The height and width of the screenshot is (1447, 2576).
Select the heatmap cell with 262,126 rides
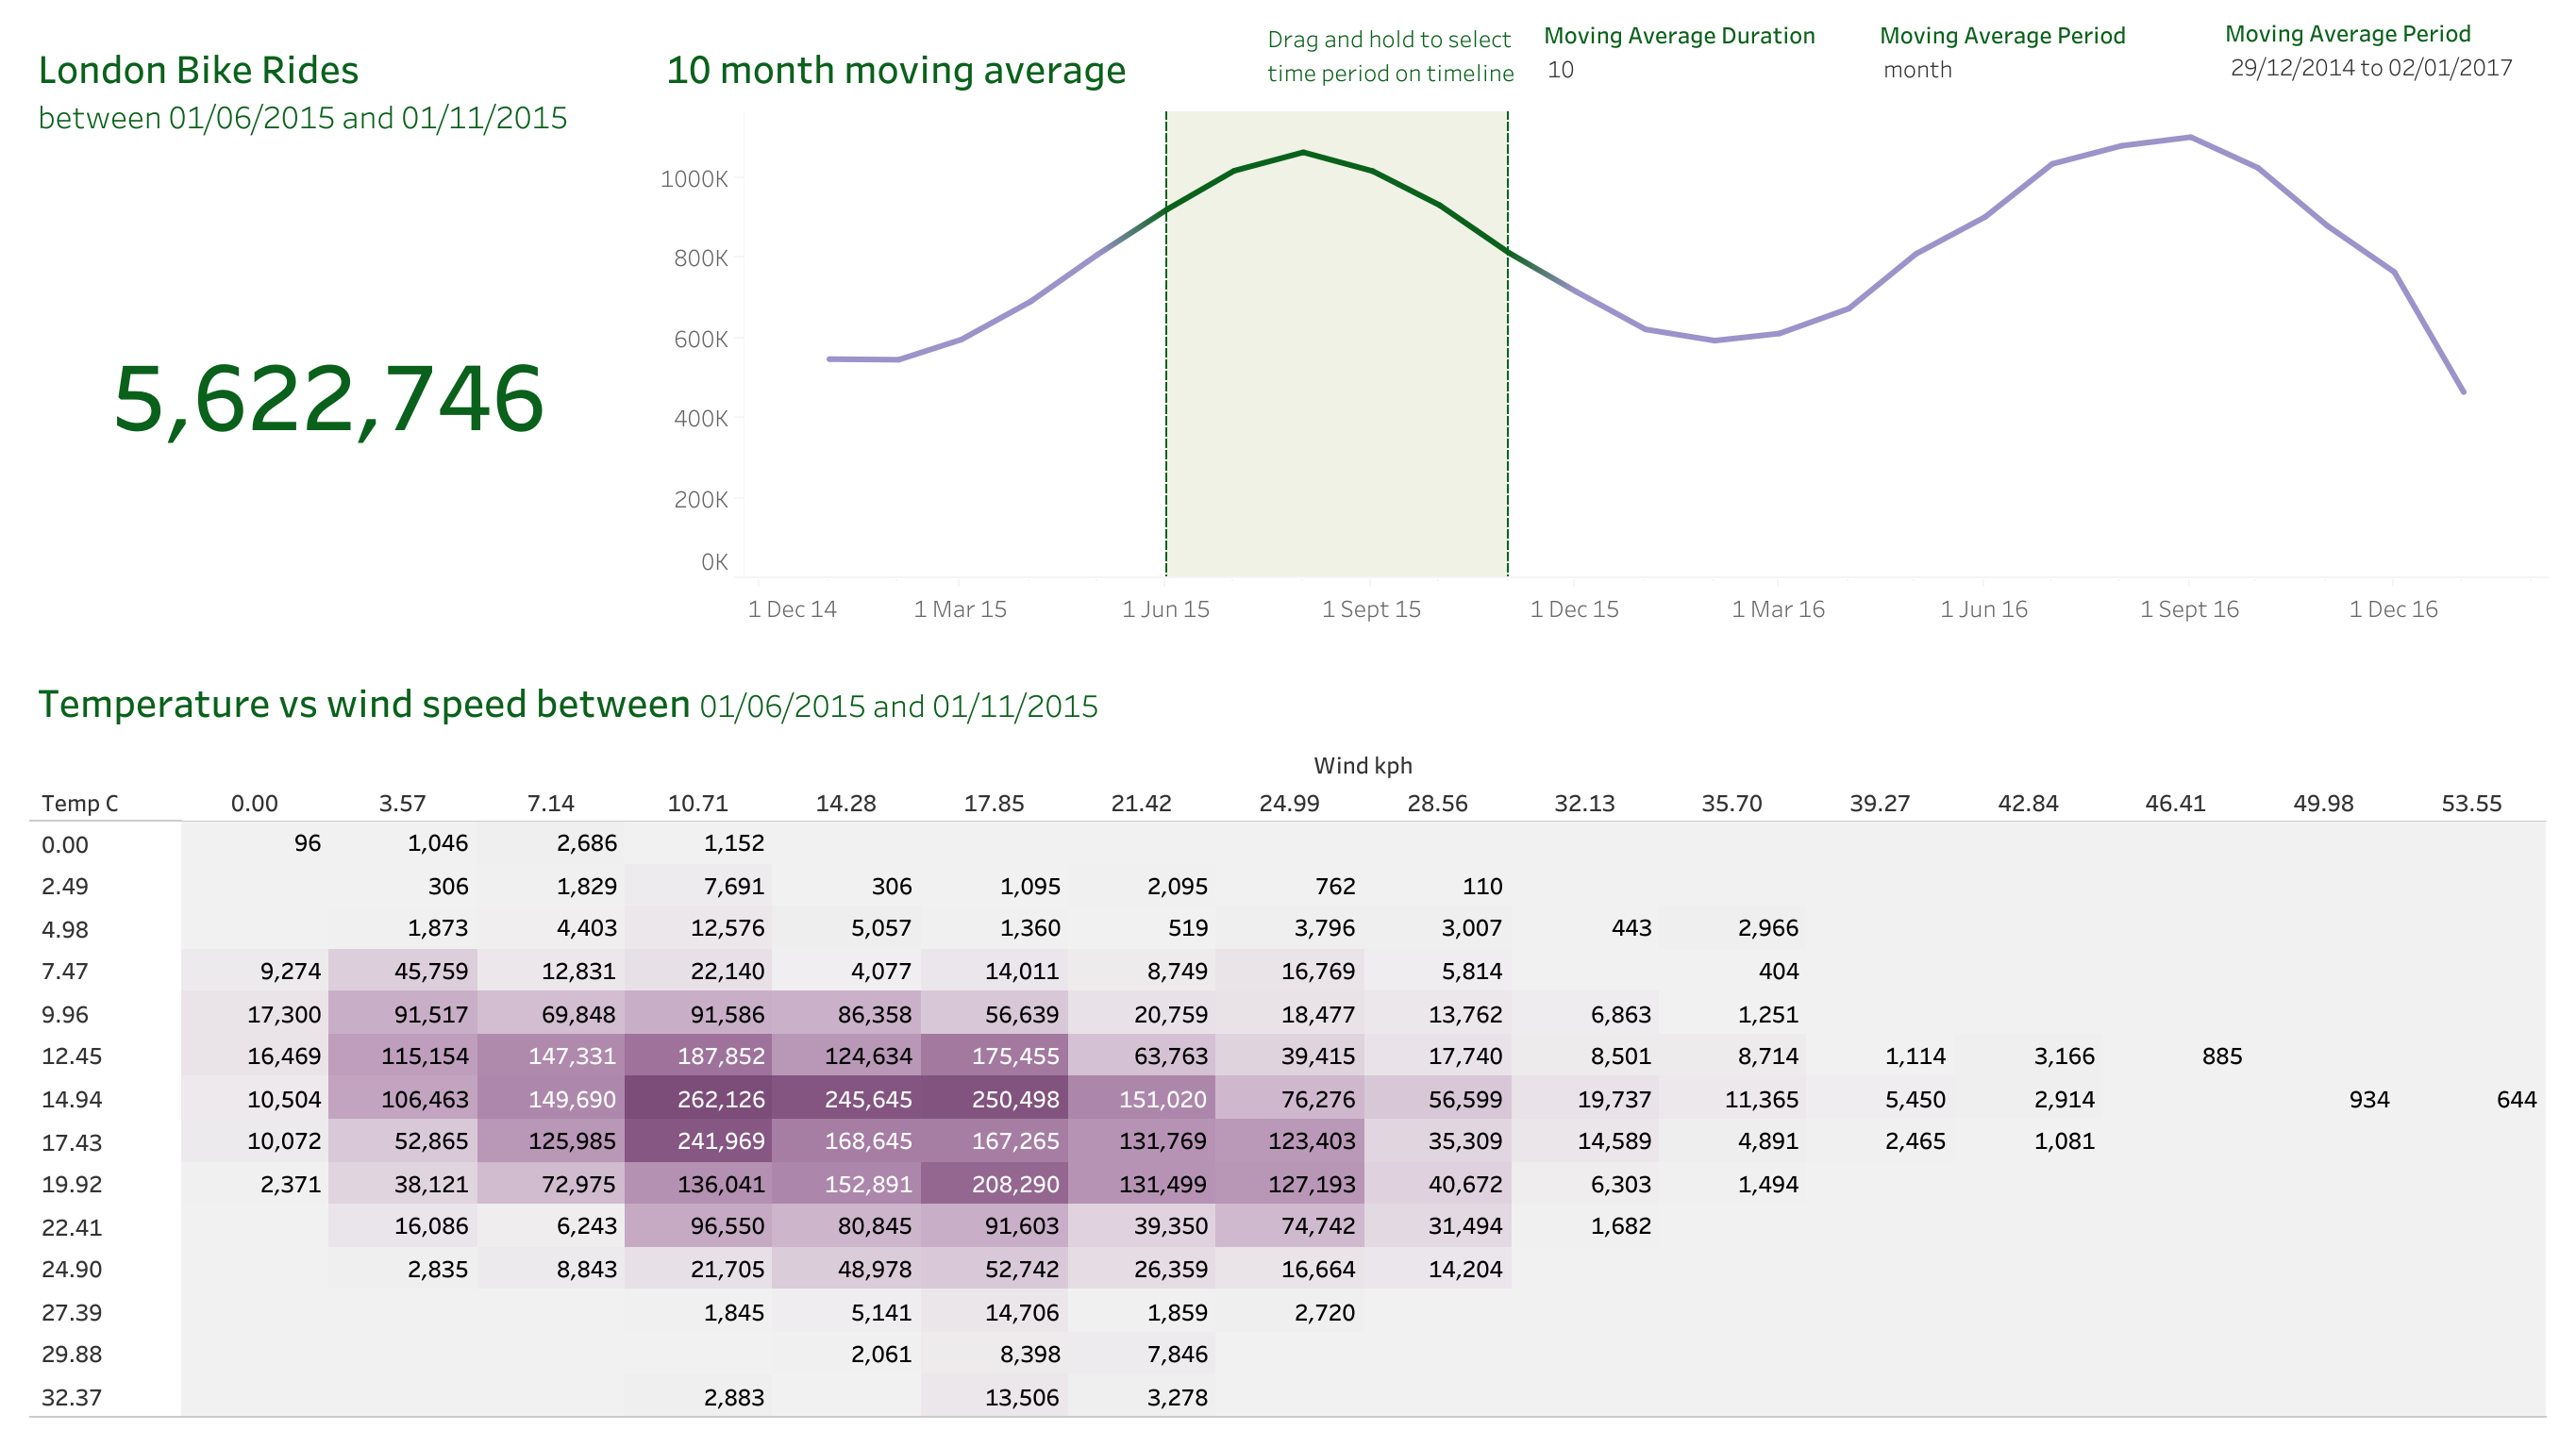coord(698,1099)
